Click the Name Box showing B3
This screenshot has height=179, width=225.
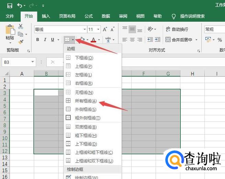(x=19, y=62)
